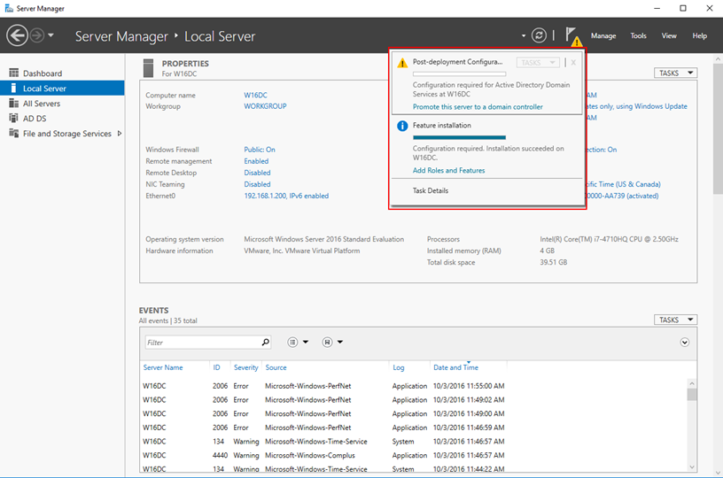Sort events by Date and Time column
The width and height of the screenshot is (723, 478).
click(455, 367)
